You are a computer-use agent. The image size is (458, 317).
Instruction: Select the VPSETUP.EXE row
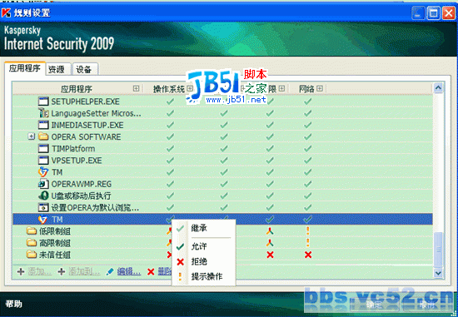tap(222, 161)
